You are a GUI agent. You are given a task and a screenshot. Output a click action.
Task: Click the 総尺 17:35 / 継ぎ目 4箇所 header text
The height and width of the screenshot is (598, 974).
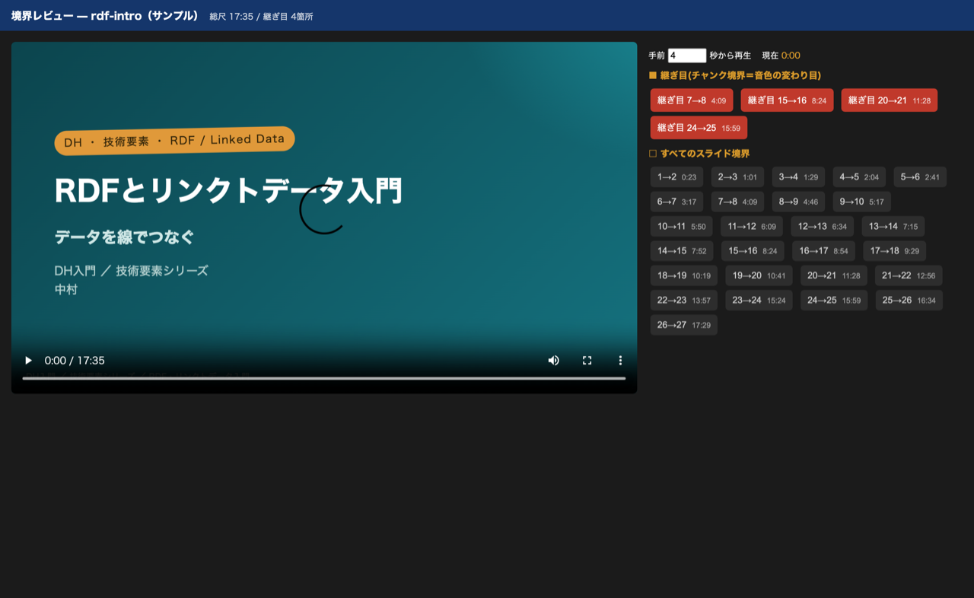click(x=261, y=16)
